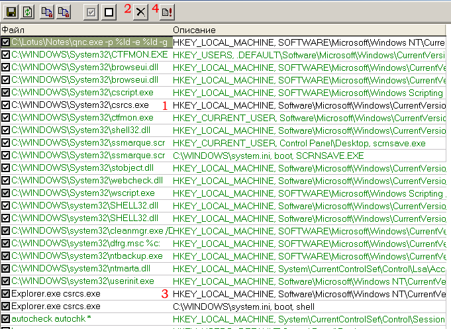Click HKEY_CURRENT_USER Software description of ctfmon.exe row
451x329 pixels.
click(x=309, y=118)
